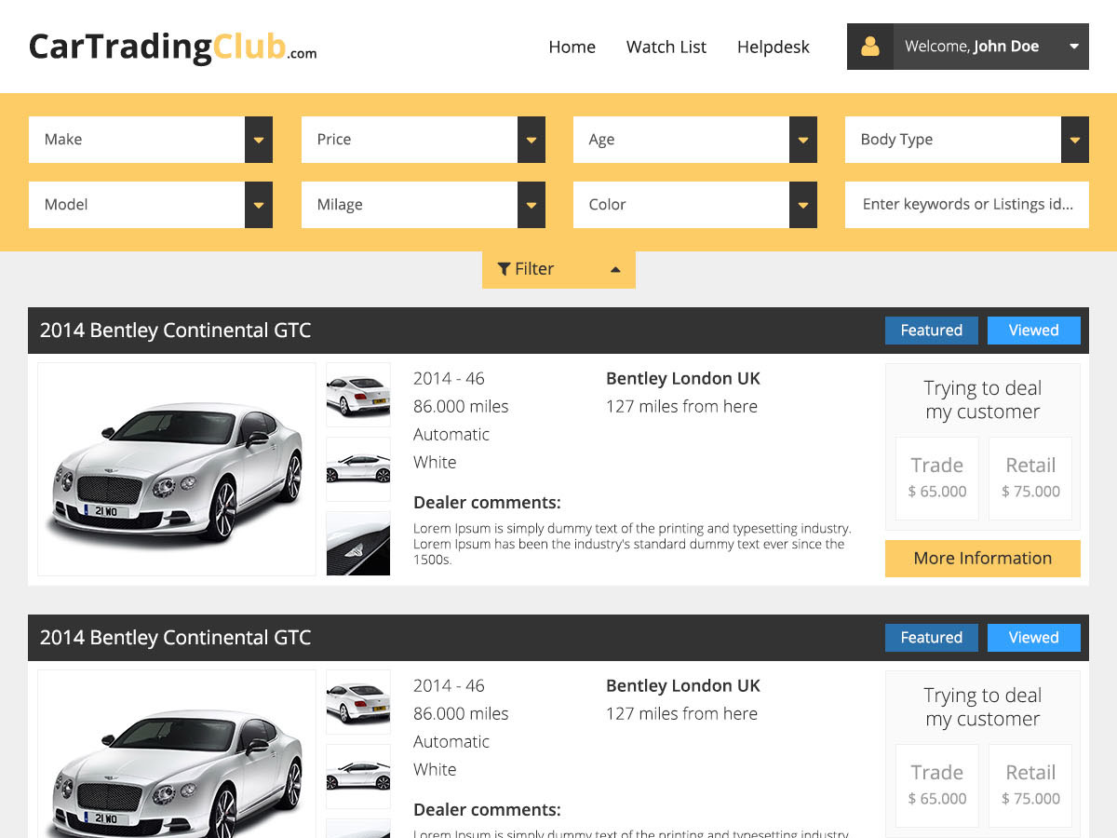This screenshot has width=1117, height=838.
Task: View rear-angle thumbnail in second listing
Action: (358, 702)
